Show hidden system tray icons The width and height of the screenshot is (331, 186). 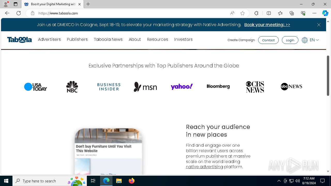pyautogui.click(x=279, y=181)
